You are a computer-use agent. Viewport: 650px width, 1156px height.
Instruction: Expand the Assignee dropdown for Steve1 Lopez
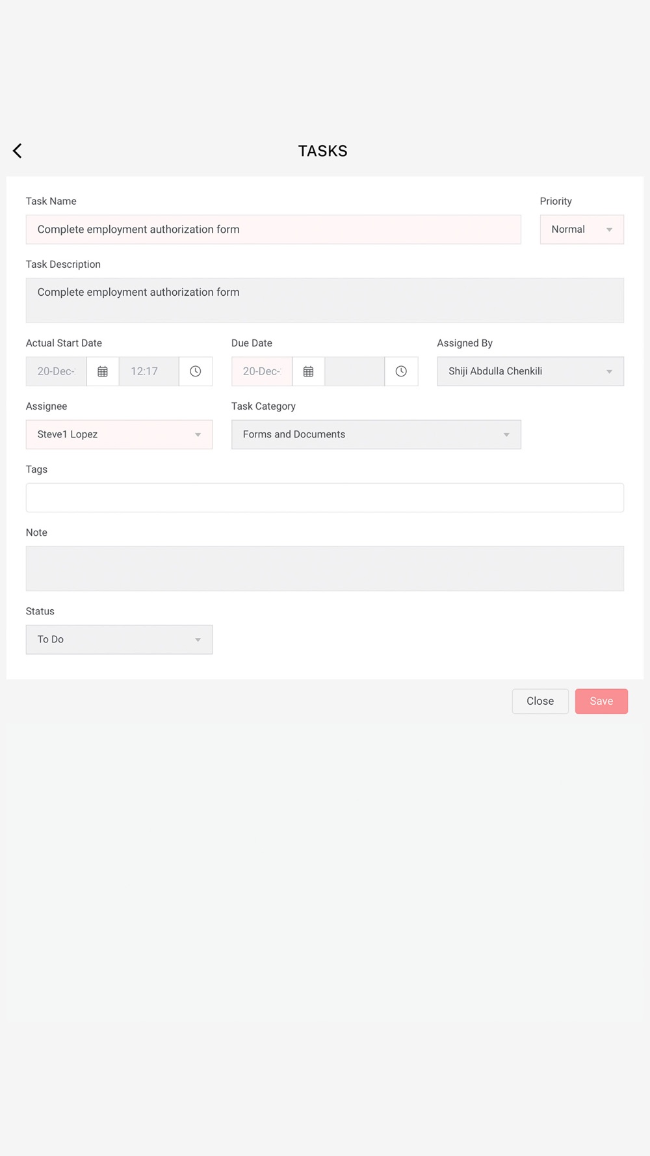pyautogui.click(x=119, y=434)
